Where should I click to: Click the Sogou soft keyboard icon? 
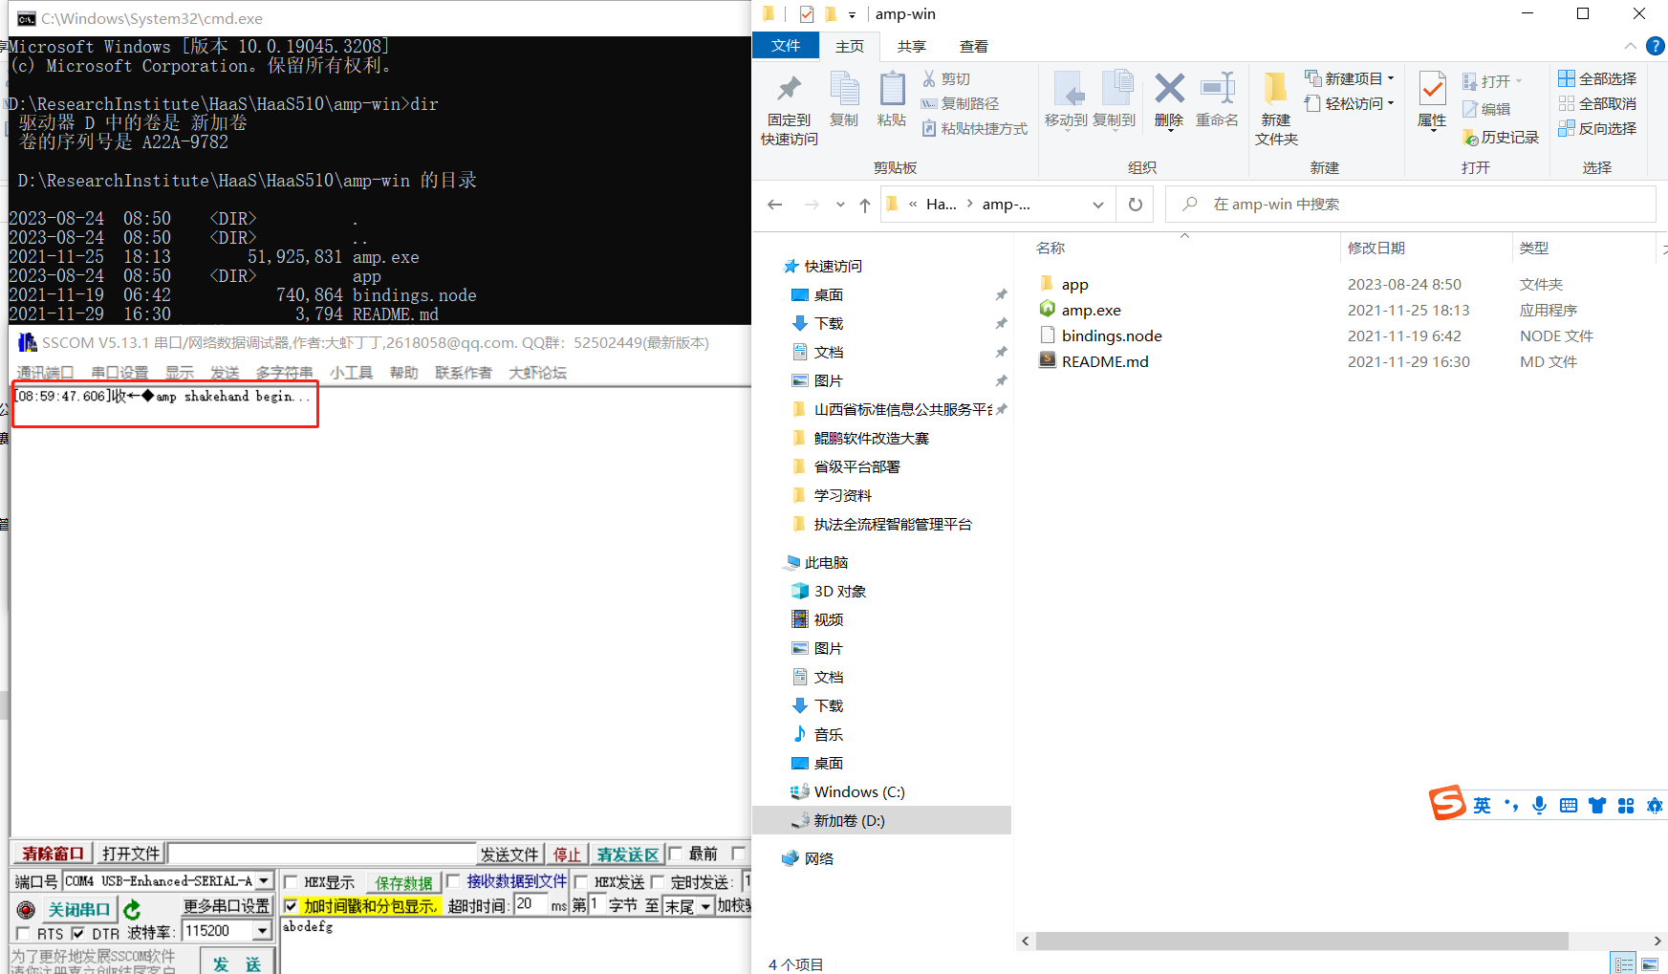[x=1568, y=806]
